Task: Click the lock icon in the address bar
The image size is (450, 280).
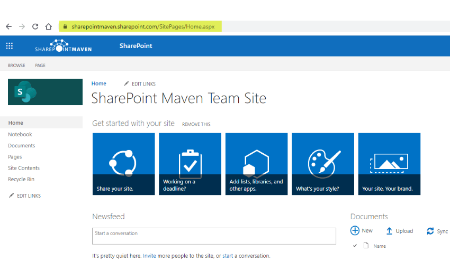Action: [x=65, y=26]
